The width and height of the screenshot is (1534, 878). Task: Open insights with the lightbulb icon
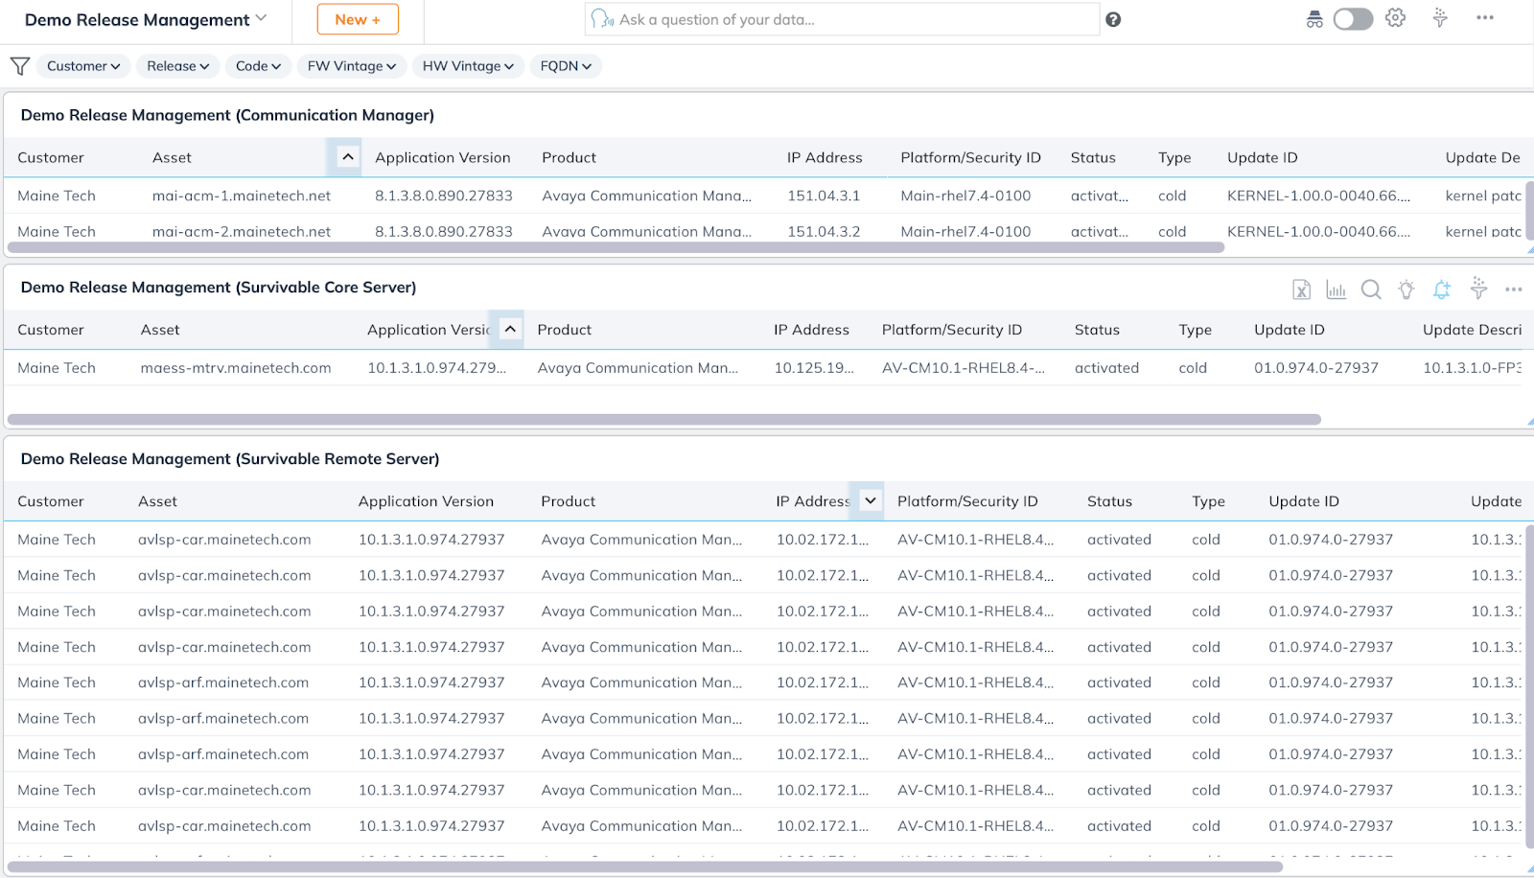(x=1406, y=289)
